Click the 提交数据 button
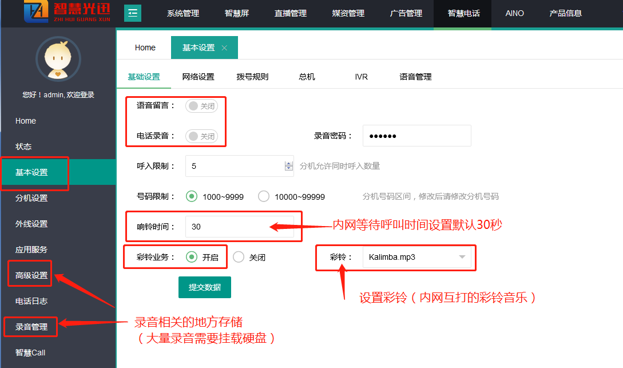Image resolution: width=623 pixels, height=368 pixels. pyautogui.click(x=204, y=287)
